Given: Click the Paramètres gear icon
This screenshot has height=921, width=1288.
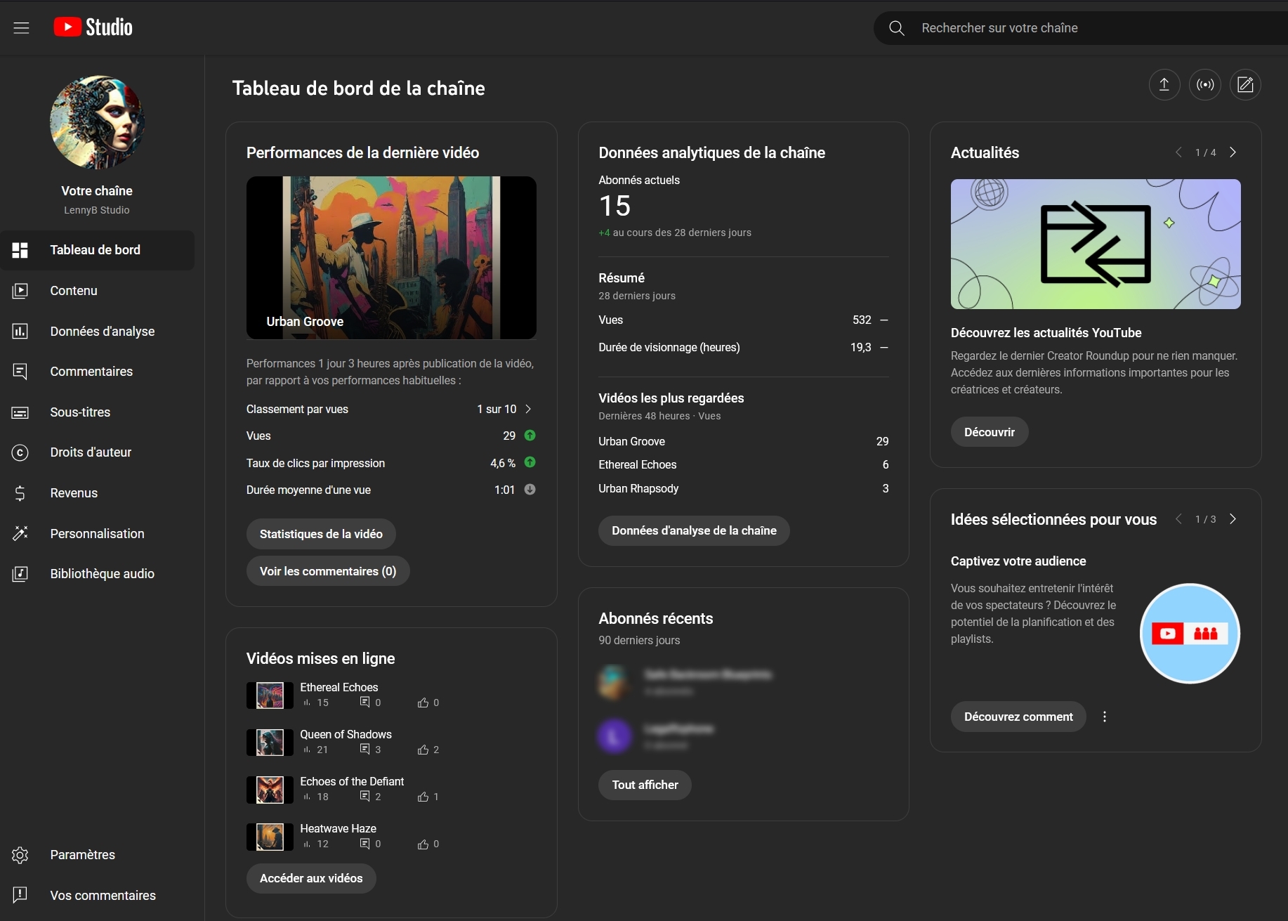Looking at the screenshot, I should (x=20, y=855).
